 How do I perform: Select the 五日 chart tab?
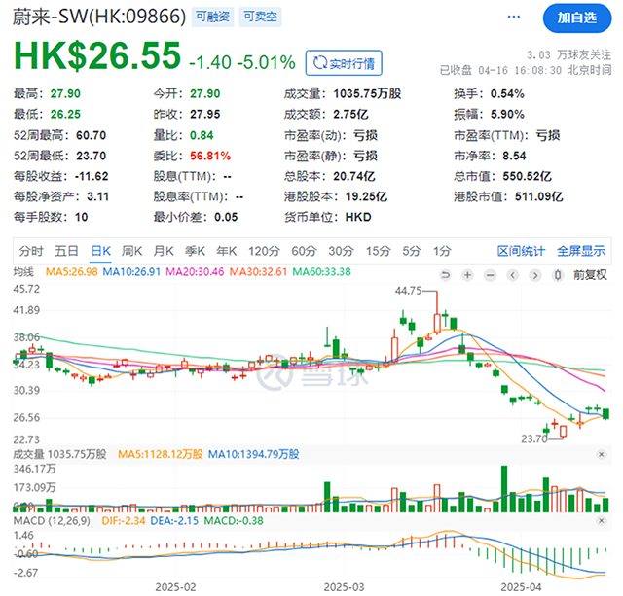66,251
